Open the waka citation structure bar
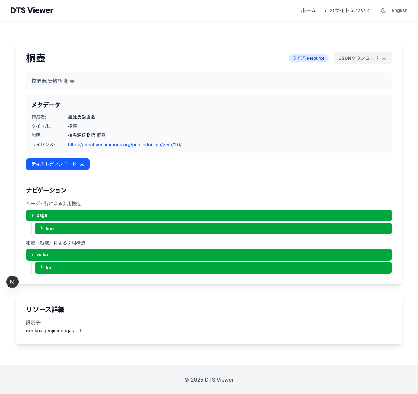 coord(209,255)
